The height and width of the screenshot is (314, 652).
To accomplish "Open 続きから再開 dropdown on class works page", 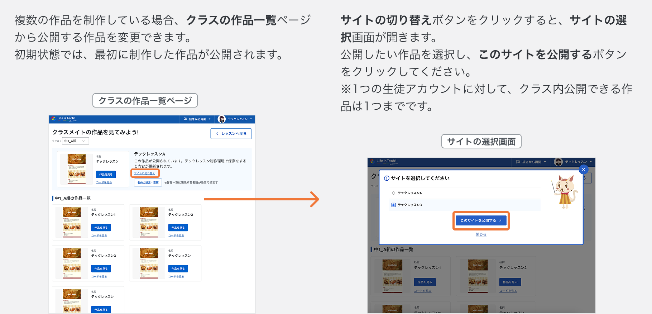I will [197, 119].
